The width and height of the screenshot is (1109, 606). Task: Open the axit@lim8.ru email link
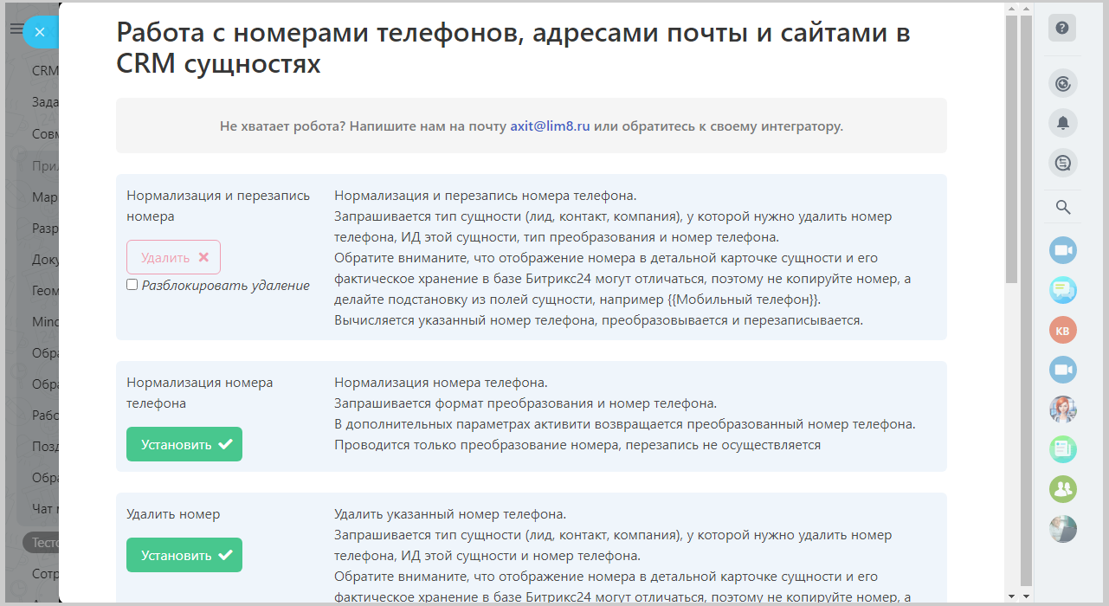point(550,126)
